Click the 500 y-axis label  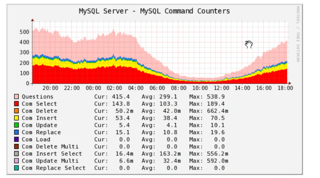(x=25, y=32)
